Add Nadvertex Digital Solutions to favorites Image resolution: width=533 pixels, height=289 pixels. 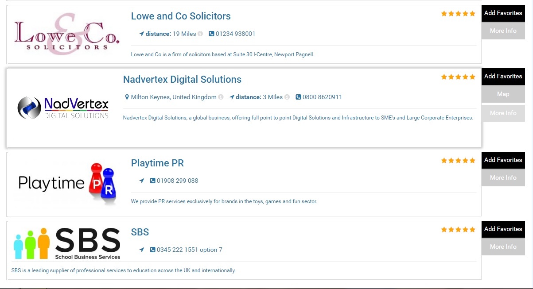[503, 77]
